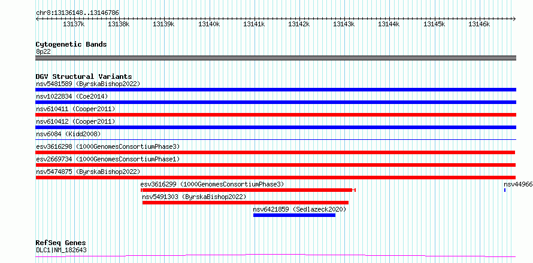Click the 13139k ruler tick label
Image resolution: width=533 pixels, height=263 pixels.
point(164,24)
